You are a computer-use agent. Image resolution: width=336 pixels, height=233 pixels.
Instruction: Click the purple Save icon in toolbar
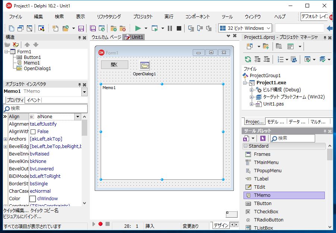tap(81, 28)
